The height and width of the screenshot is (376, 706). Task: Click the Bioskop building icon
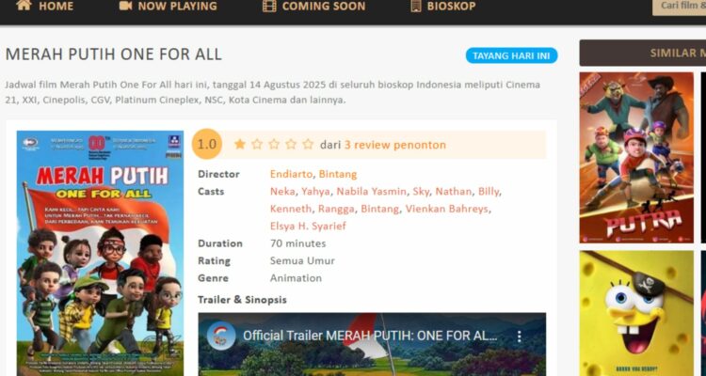point(416,6)
